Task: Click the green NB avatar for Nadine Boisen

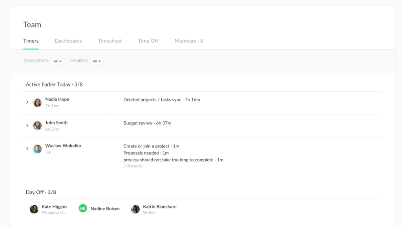Action: (x=82, y=209)
